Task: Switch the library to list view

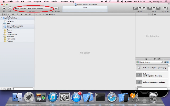Action: (x=168, y=62)
